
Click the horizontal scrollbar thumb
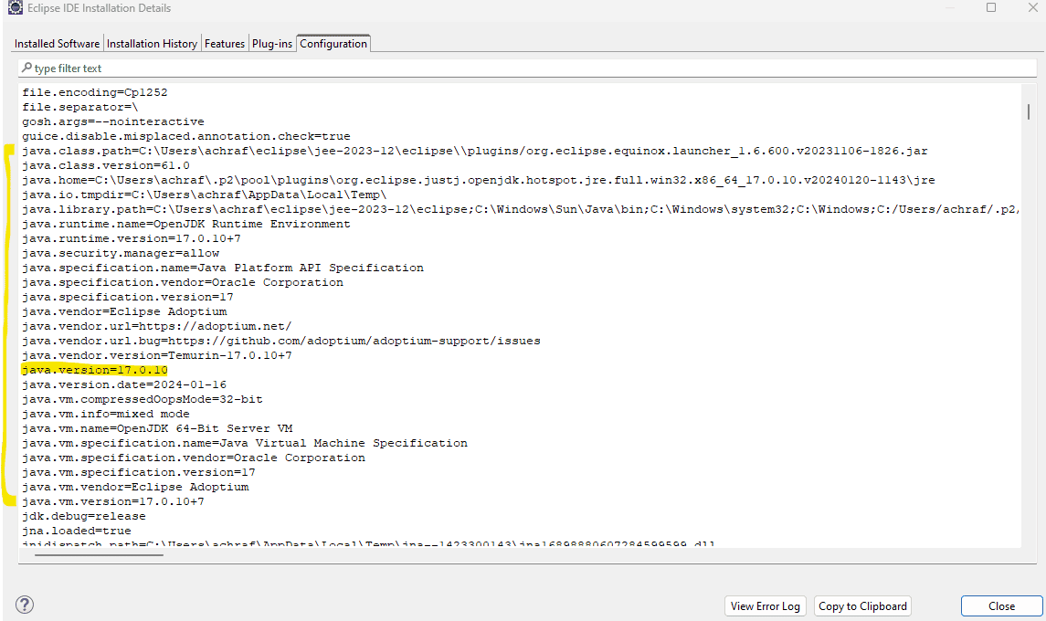coord(99,555)
